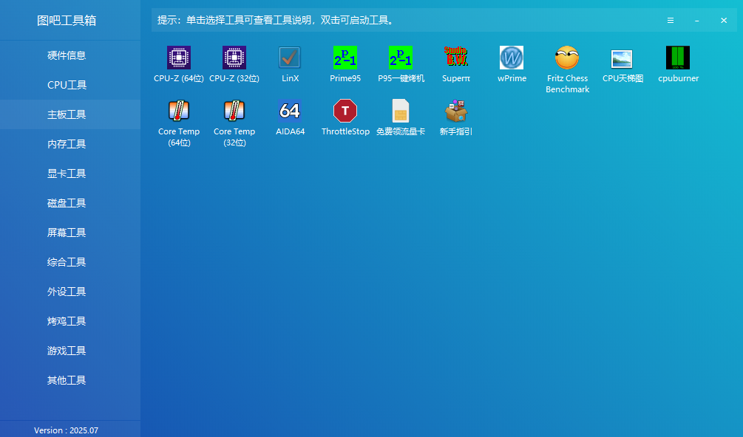The image size is (743, 437).
Task: Close the toolbox window
Action: point(724,21)
